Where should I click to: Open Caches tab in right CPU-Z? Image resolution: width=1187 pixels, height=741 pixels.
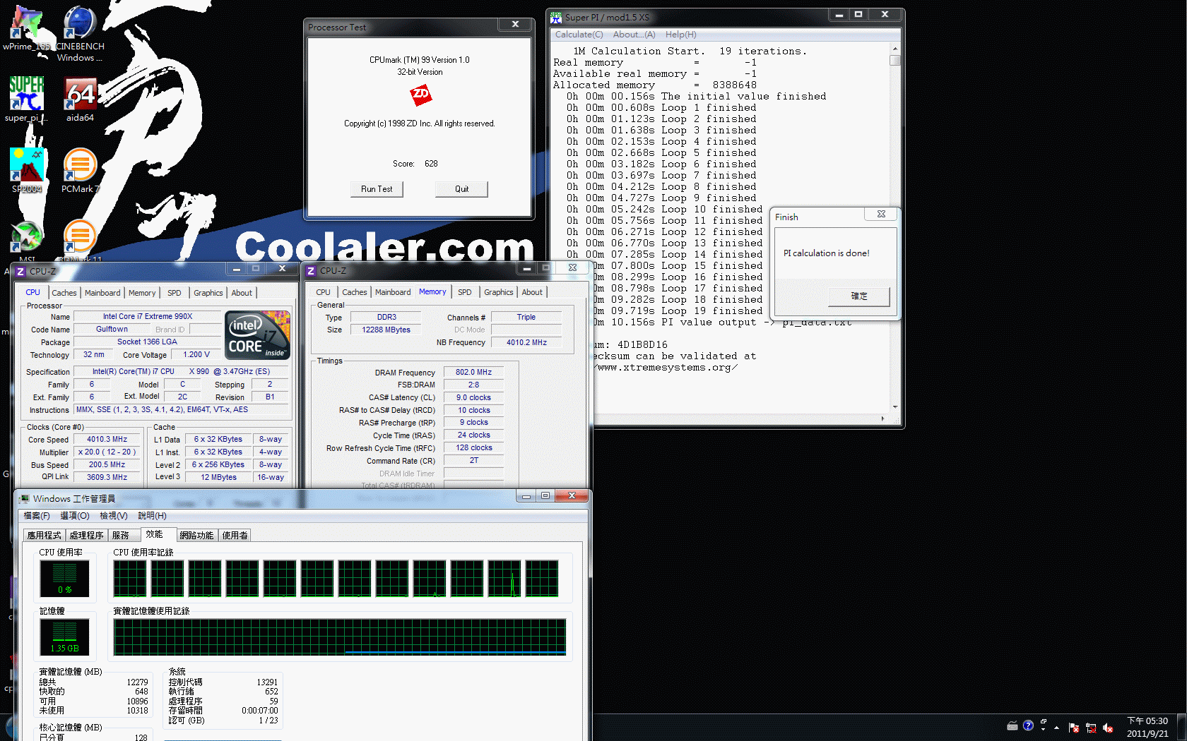(x=355, y=292)
